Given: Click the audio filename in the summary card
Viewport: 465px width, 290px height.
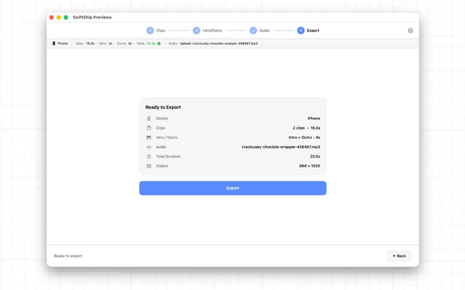Looking at the screenshot, I should [x=281, y=147].
